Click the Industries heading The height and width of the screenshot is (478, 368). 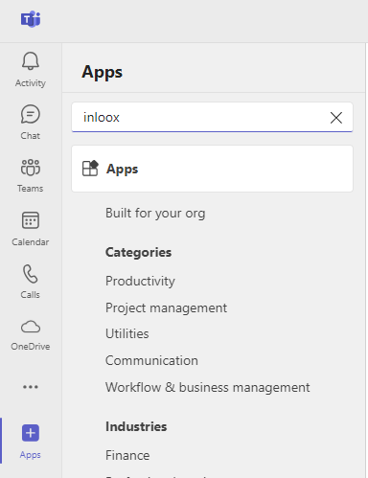coord(136,426)
